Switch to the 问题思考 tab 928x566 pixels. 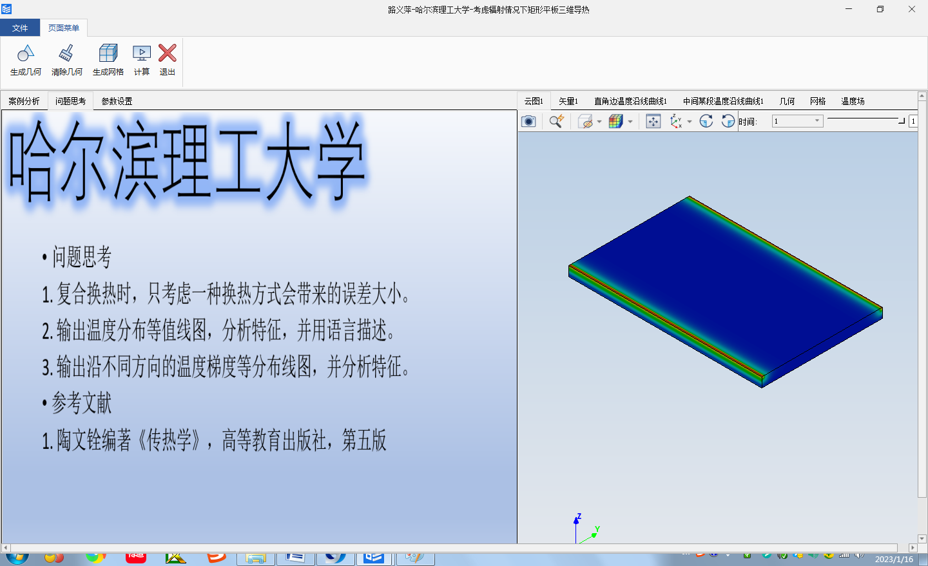pyautogui.click(x=71, y=101)
